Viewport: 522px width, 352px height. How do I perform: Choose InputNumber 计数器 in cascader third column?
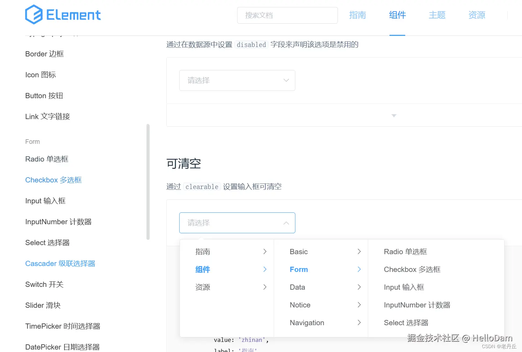coord(417,305)
